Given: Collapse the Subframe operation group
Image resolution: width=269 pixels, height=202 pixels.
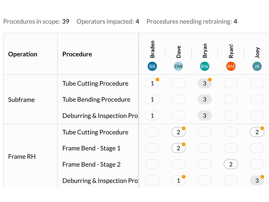Looking at the screenshot, I should tap(21, 99).
